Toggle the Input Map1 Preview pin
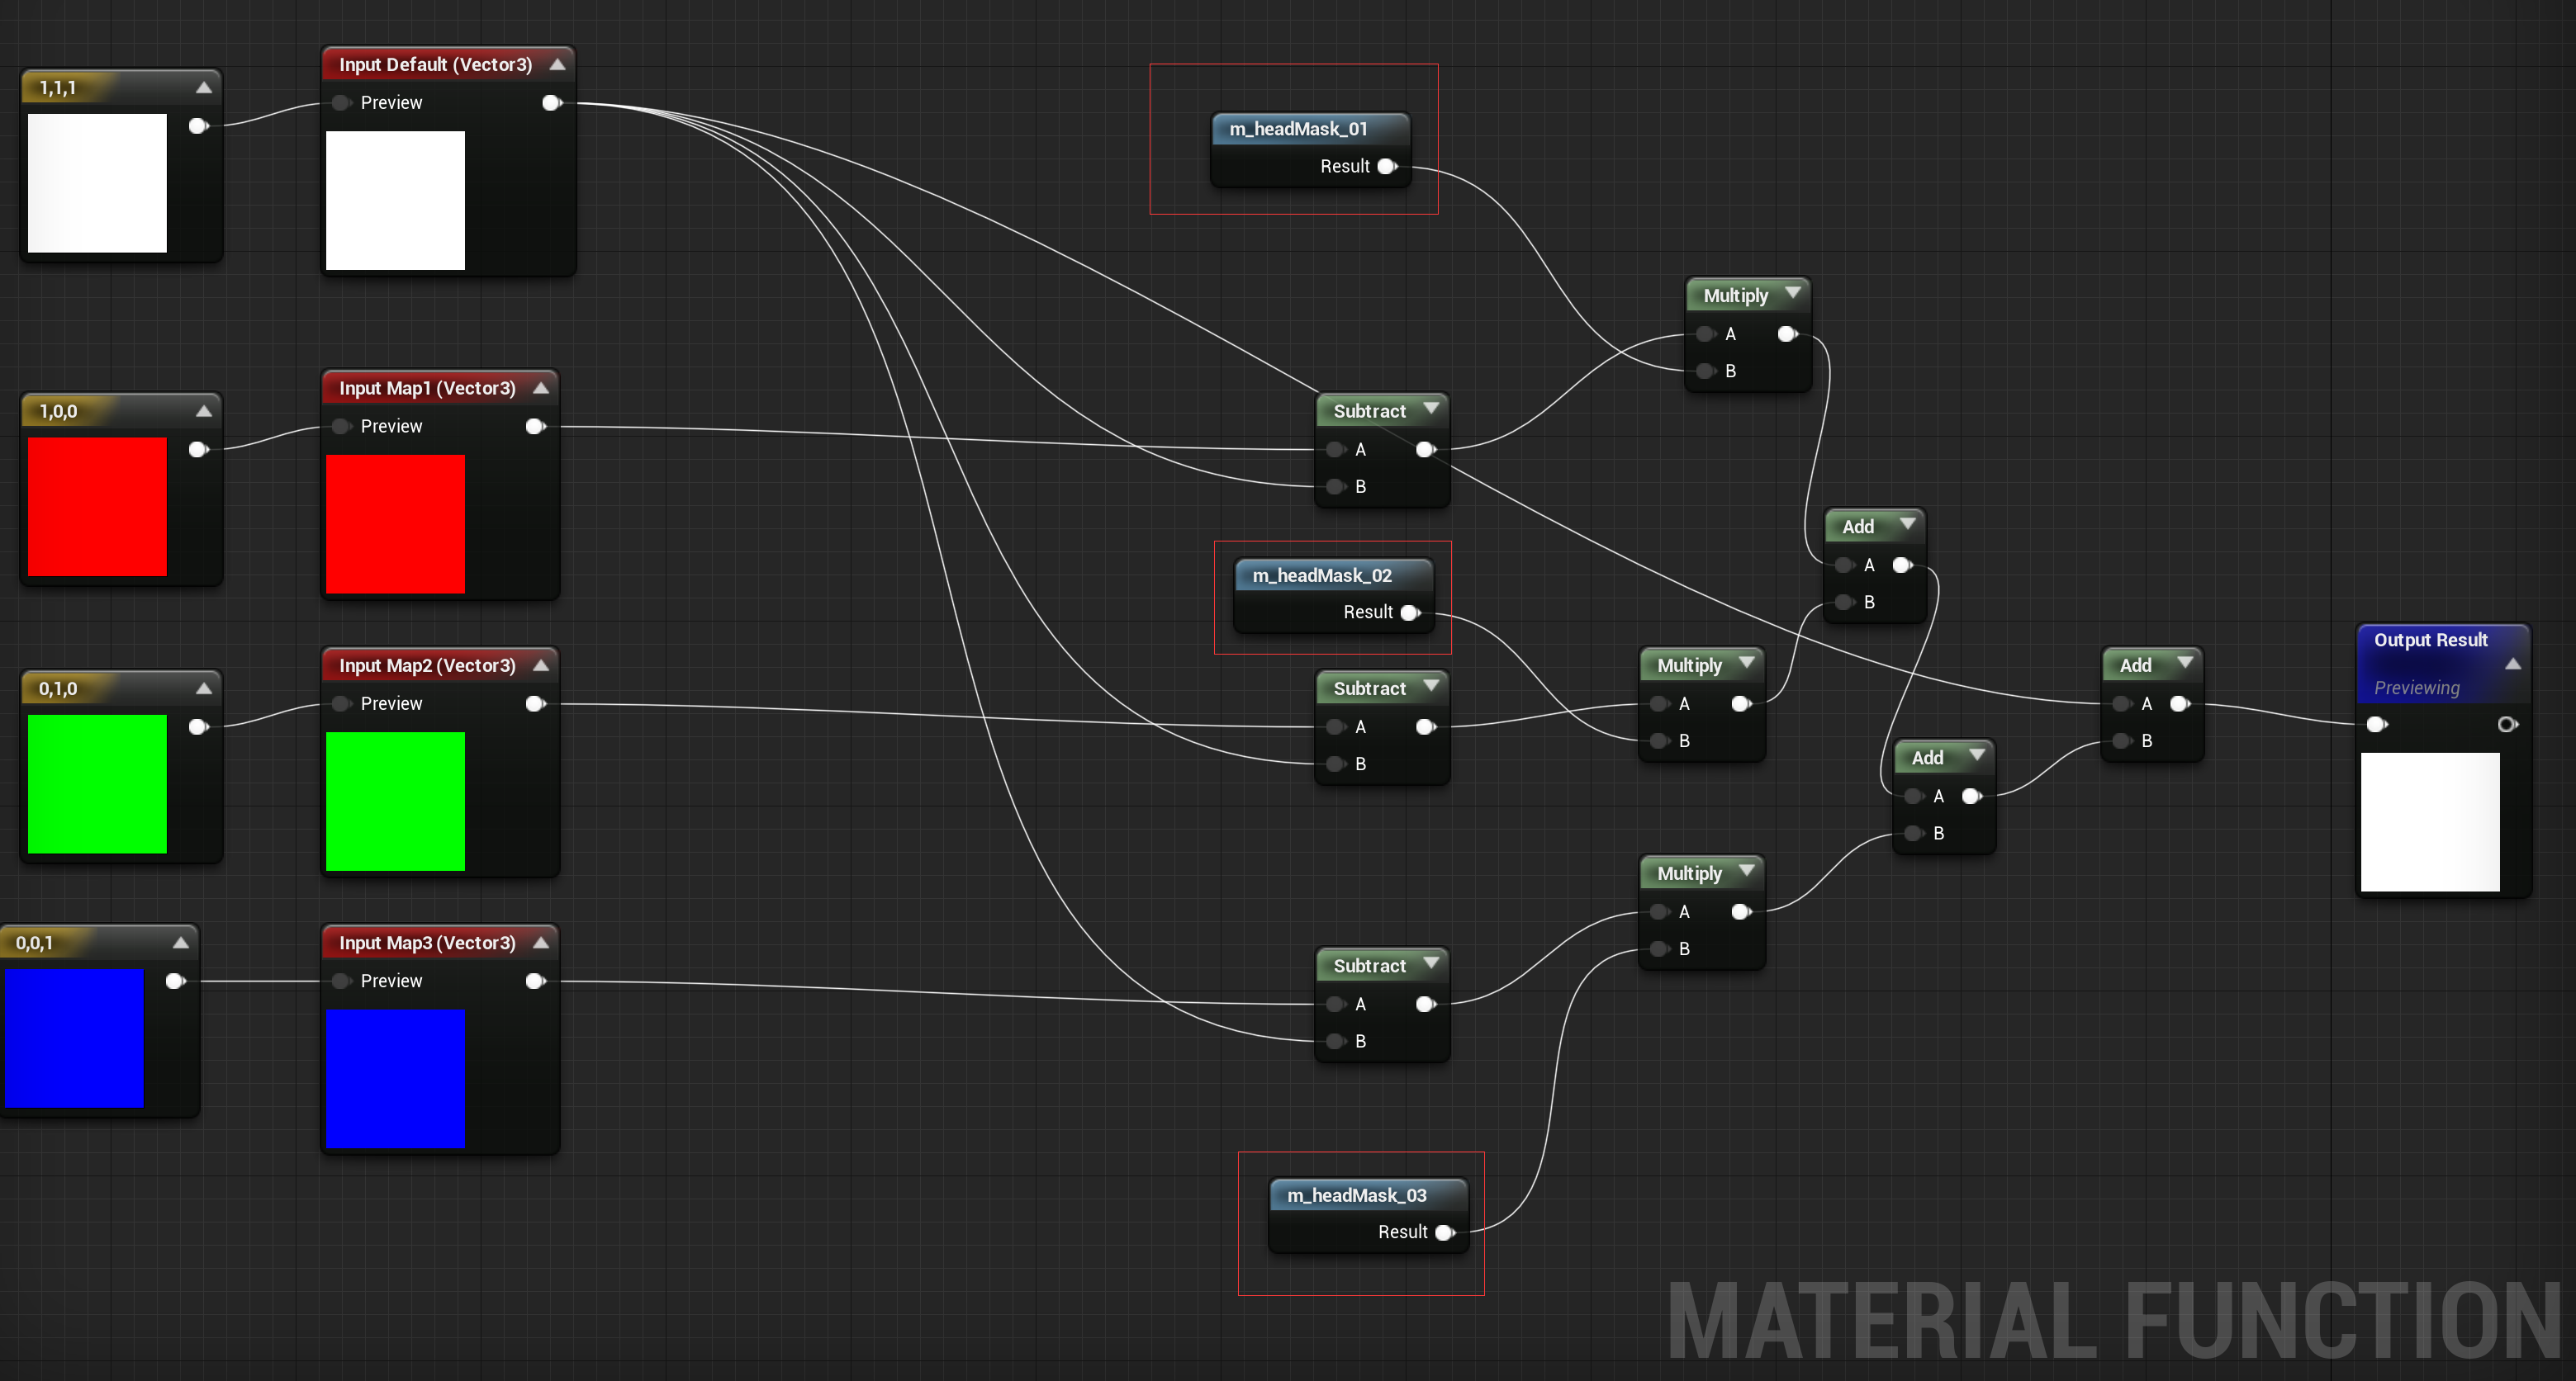The image size is (2576, 1381). pos(341,427)
